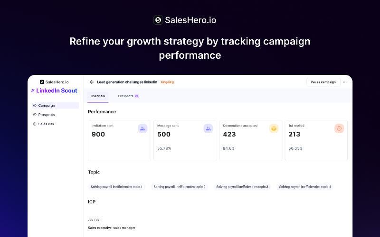Click the 99 badge on Prospects tab
The height and width of the screenshot is (237, 380).
click(x=136, y=96)
